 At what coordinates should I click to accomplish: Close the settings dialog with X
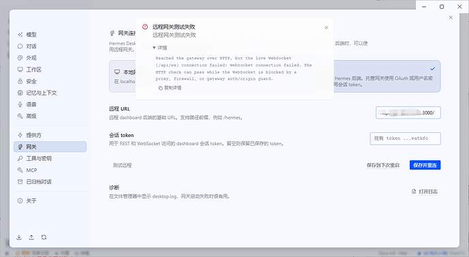451,18
